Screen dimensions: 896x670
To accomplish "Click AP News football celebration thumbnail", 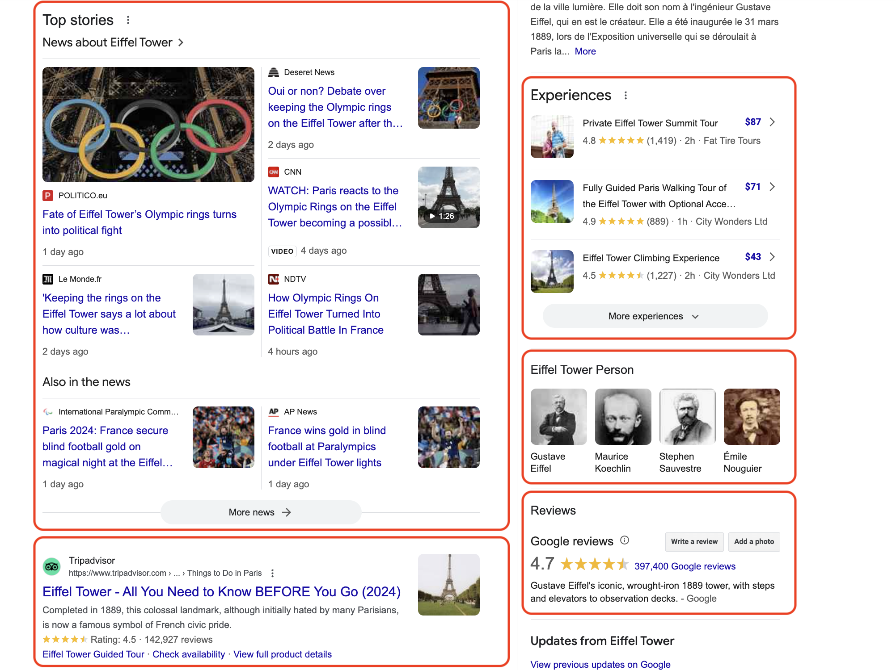I will click(x=448, y=437).
